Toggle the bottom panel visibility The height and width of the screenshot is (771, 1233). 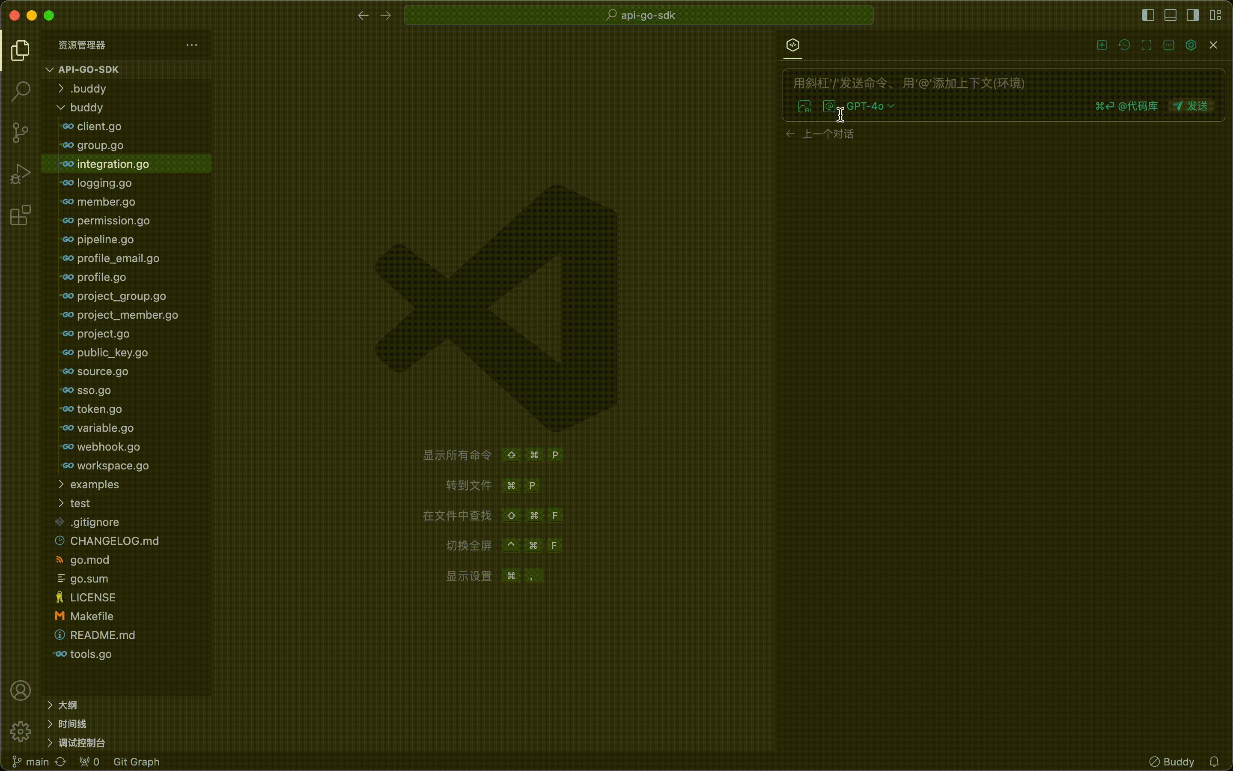(1170, 15)
